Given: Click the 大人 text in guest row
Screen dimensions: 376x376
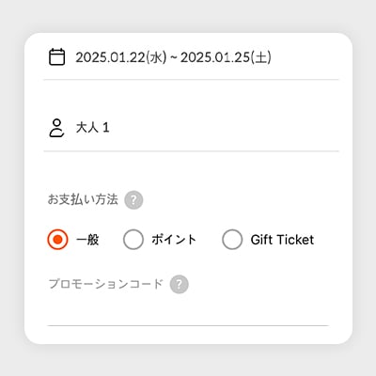Looking at the screenshot, I should pyautogui.click(x=87, y=128).
